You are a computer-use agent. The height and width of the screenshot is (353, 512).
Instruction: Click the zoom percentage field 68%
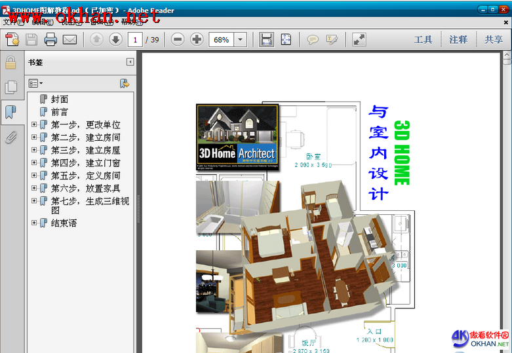[x=222, y=40]
